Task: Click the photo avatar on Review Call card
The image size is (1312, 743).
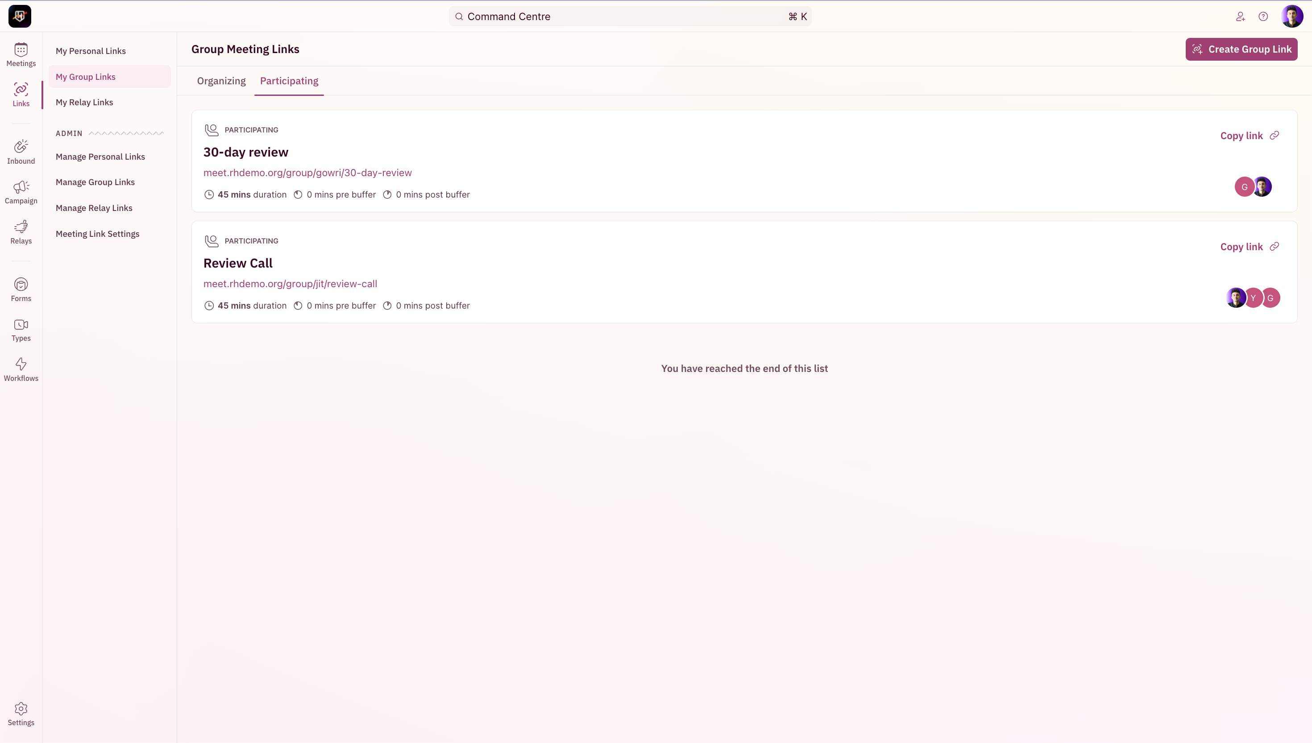Action: point(1236,298)
